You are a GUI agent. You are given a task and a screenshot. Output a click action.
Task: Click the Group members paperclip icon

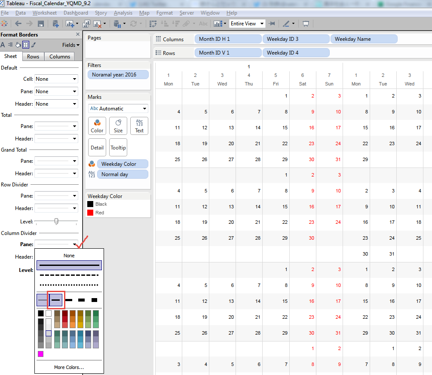coord(187,24)
